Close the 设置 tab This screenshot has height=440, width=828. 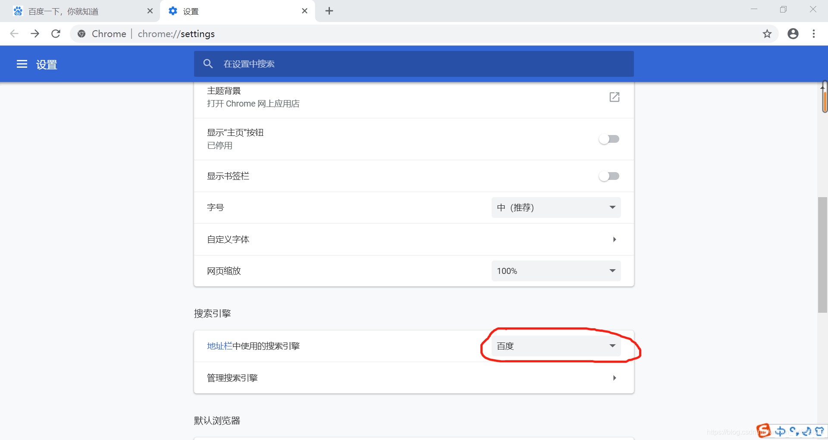pos(304,11)
